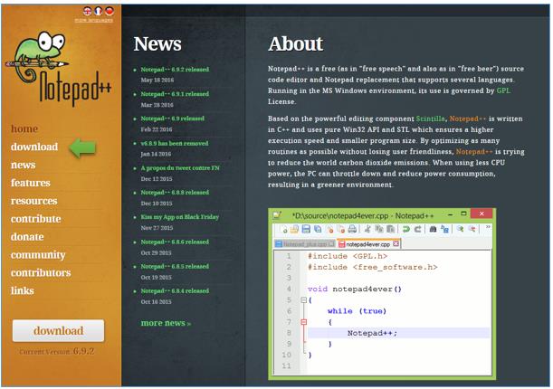The width and height of the screenshot is (553, 389).
Task: Open Notepad++ 6.9.1 released news
Action: 175,94
